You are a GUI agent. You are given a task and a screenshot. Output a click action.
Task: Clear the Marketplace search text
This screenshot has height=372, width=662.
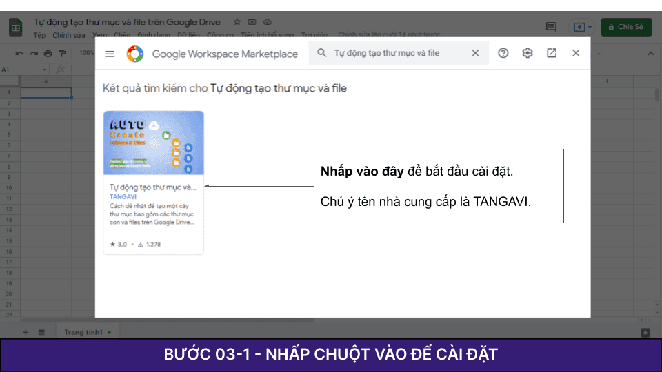tap(475, 53)
